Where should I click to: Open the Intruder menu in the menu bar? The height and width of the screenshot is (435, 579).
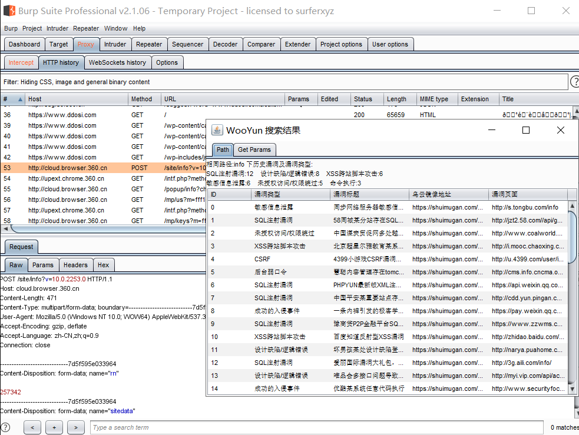click(57, 28)
